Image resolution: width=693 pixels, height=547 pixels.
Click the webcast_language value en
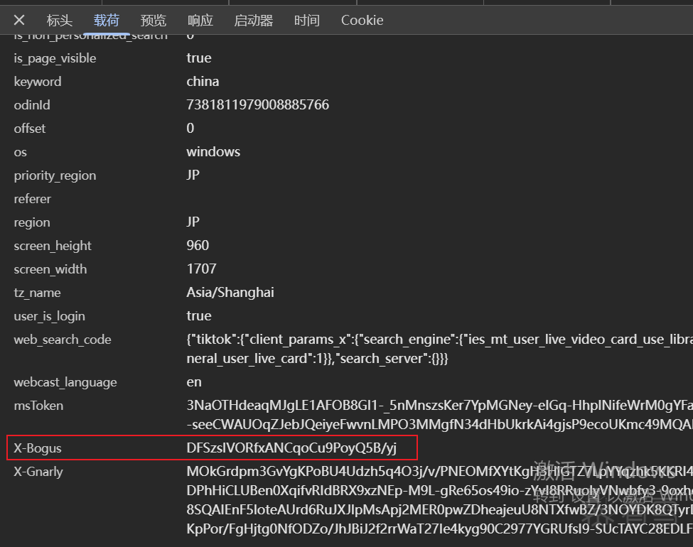[194, 382]
